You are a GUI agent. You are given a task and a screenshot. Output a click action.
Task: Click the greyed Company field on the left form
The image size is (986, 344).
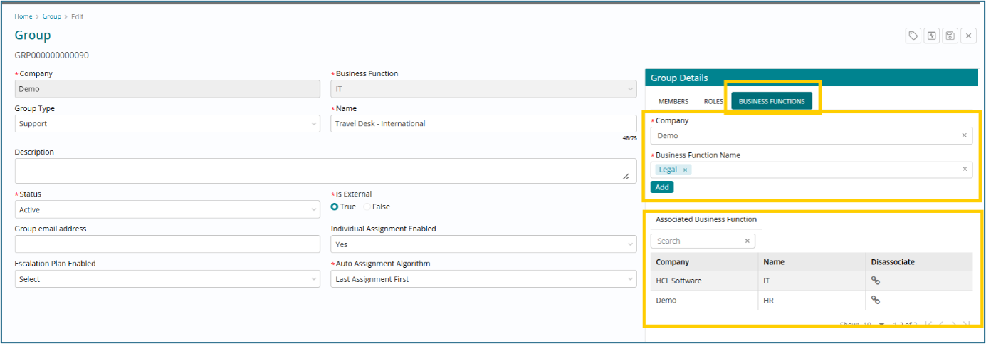(167, 89)
